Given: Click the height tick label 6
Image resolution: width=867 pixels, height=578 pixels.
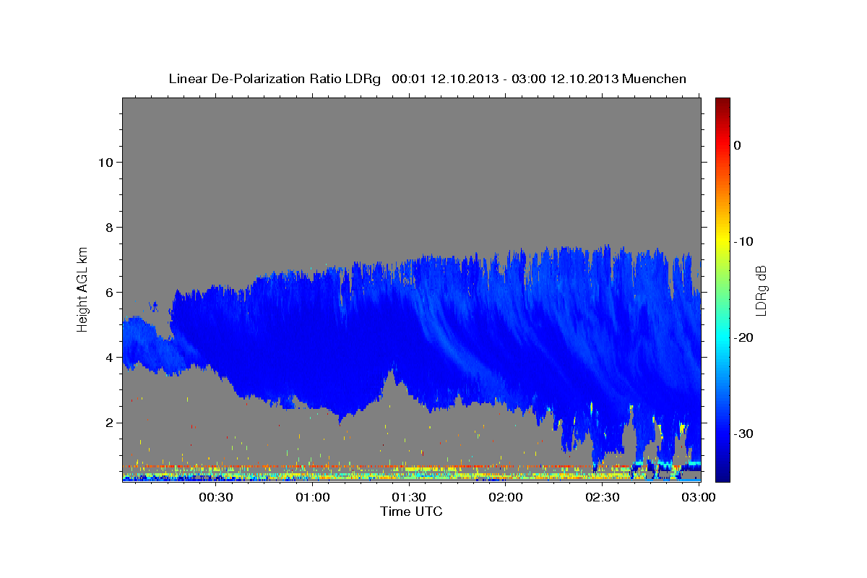Looking at the screenshot, I should click(x=109, y=292).
